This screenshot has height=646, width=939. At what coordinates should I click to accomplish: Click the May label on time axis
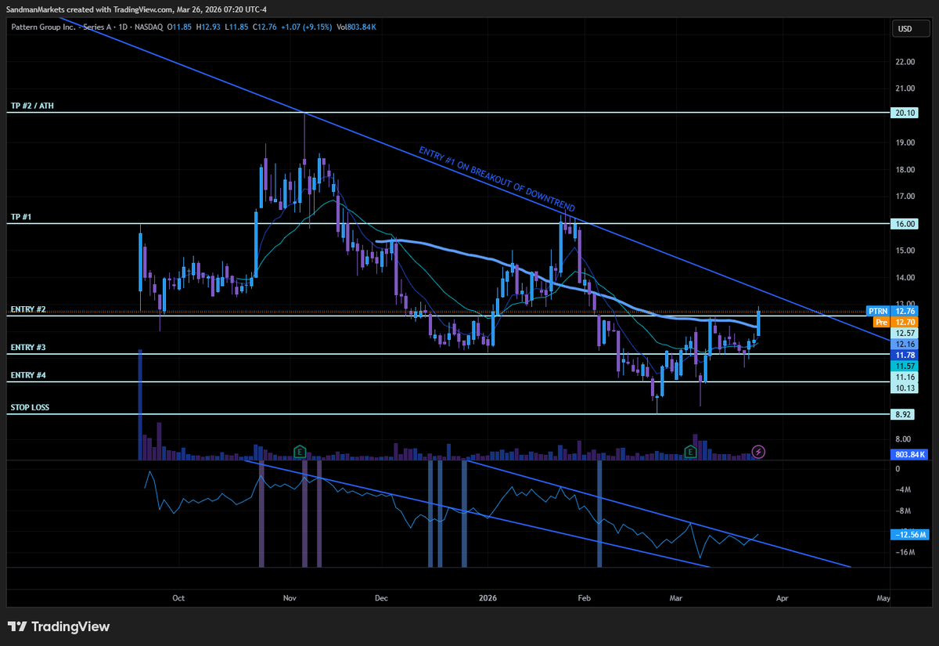pos(883,597)
